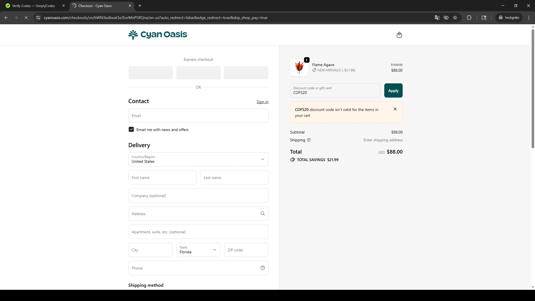Click the Contact heading
Screen dimensions: 535x301
click(x=138, y=101)
